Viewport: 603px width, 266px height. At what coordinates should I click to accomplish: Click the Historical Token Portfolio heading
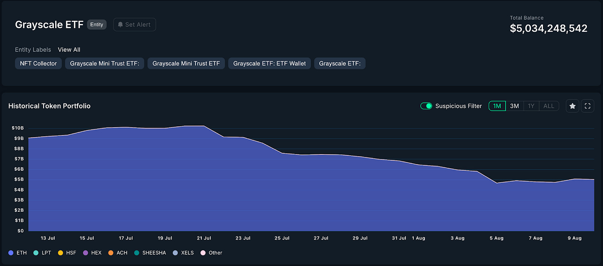point(49,106)
